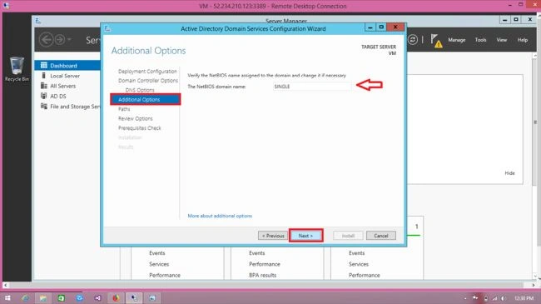Click the Dashboard icon in the sidebar
The height and width of the screenshot is (304, 541).
pyautogui.click(x=44, y=65)
